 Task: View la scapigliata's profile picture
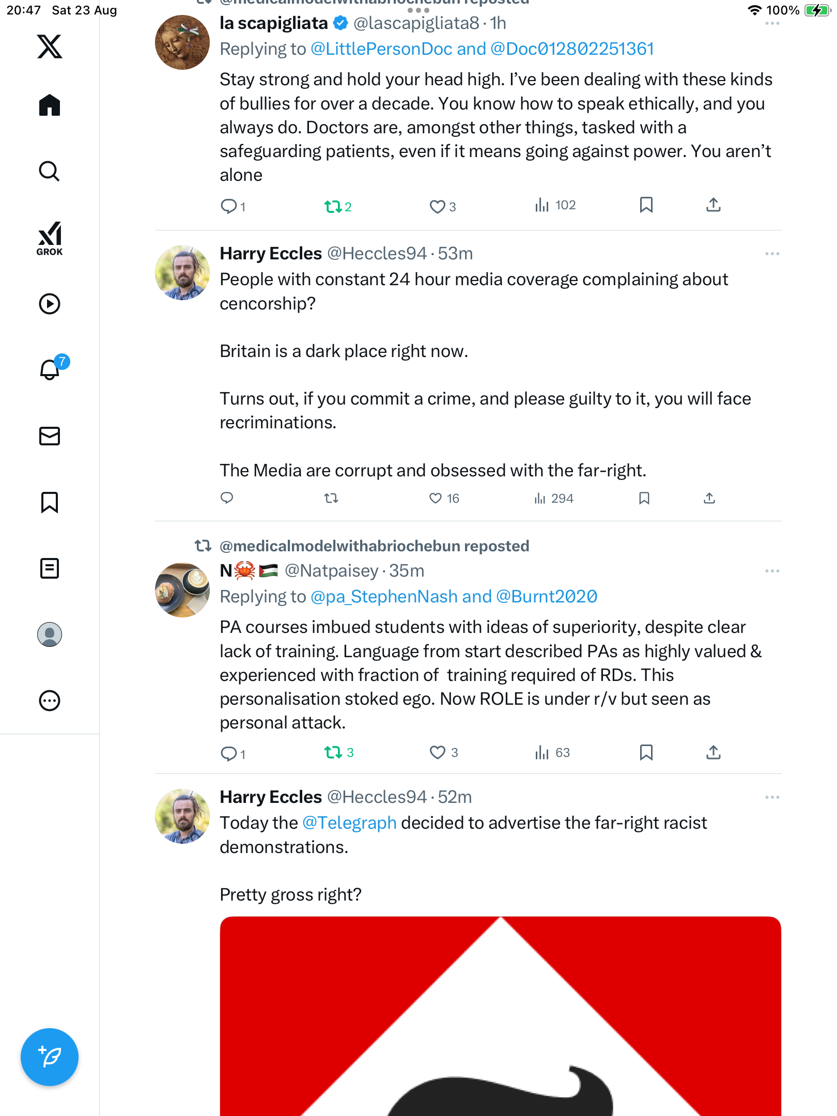click(x=182, y=42)
